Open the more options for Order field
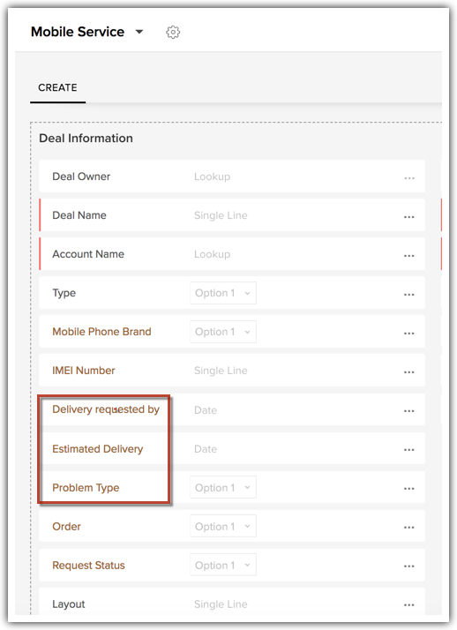 click(x=409, y=527)
